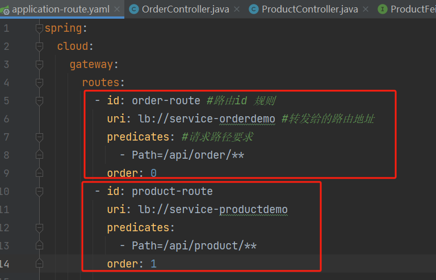The image size is (436, 280).
Task: Close the OrderController.java tab
Action: point(237,9)
